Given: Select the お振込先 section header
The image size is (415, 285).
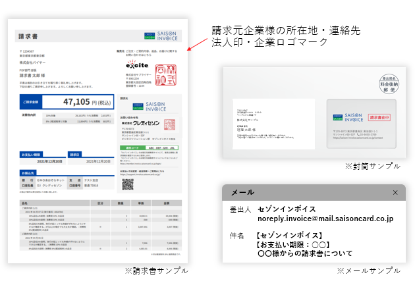Looking at the screenshot, I should tap(28, 173).
